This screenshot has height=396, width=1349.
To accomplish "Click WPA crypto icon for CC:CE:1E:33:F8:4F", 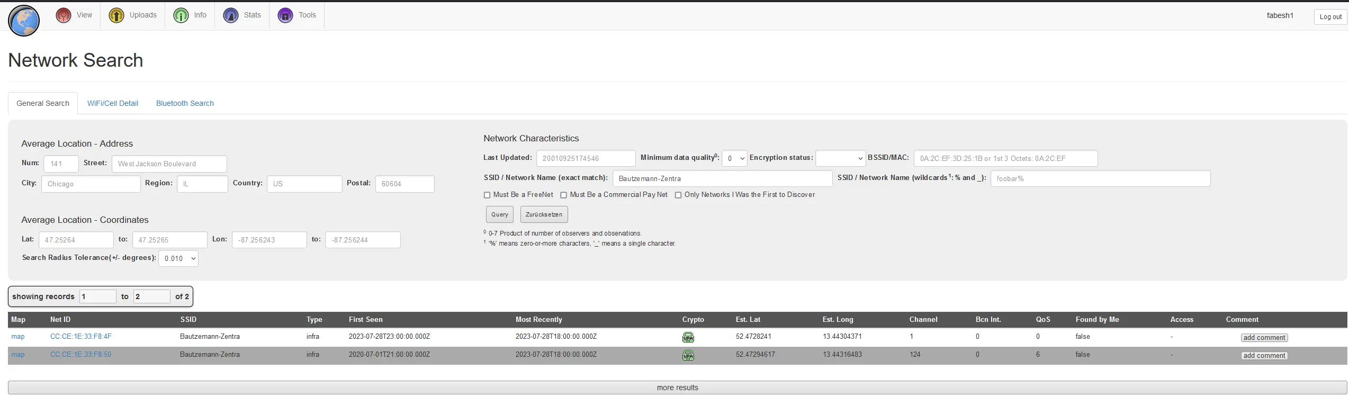I will [x=688, y=337].
